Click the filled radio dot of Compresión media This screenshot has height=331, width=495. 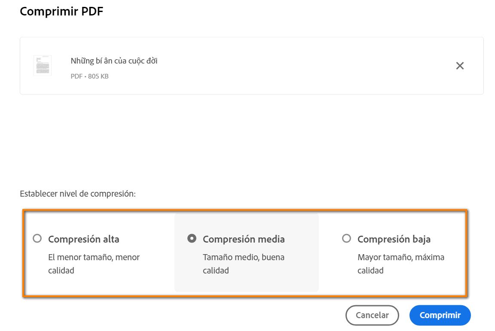(x=192, y=239)
